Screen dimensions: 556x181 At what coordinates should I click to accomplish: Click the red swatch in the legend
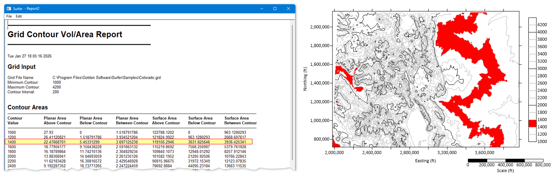pyautogui.click(x=532, y=123)
